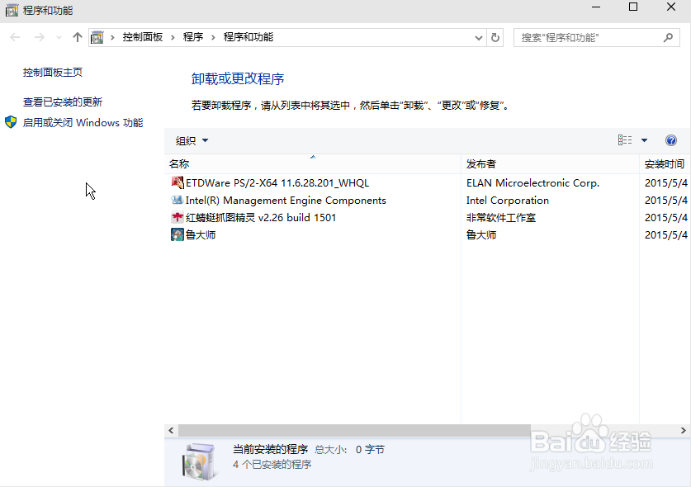Open 查看已安装的更新 link
691x487 pixels.
pos(63,102)
